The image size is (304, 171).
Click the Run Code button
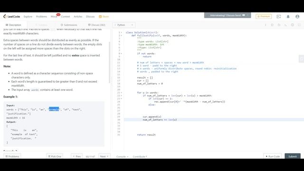click(273, 156)
